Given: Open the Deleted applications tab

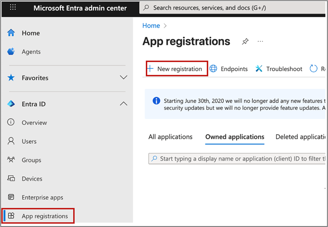Looking at the screenshot, I should click(301, 137).
